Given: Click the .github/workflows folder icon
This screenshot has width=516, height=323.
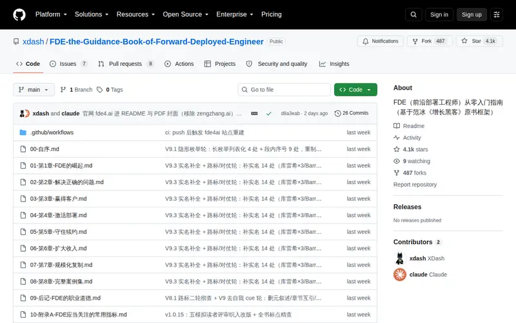Looking at the screenshot, I should point(23,132).
